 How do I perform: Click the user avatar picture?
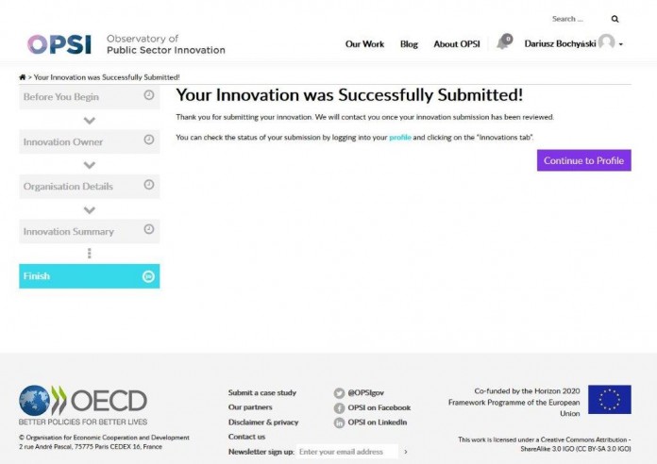[606, 42]
